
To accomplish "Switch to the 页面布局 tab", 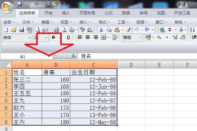I will click(87, 13).
